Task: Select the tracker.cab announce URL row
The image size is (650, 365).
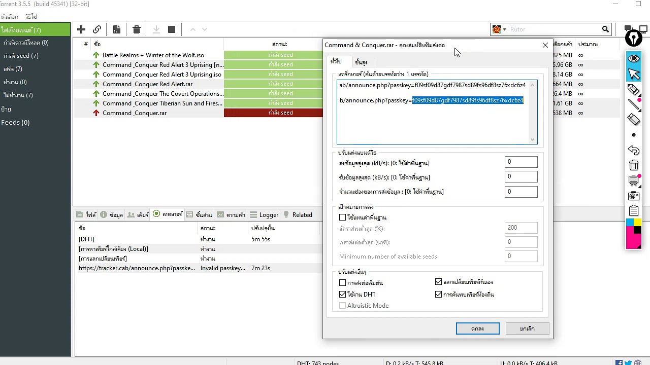Action: click(x=198, y=268)
